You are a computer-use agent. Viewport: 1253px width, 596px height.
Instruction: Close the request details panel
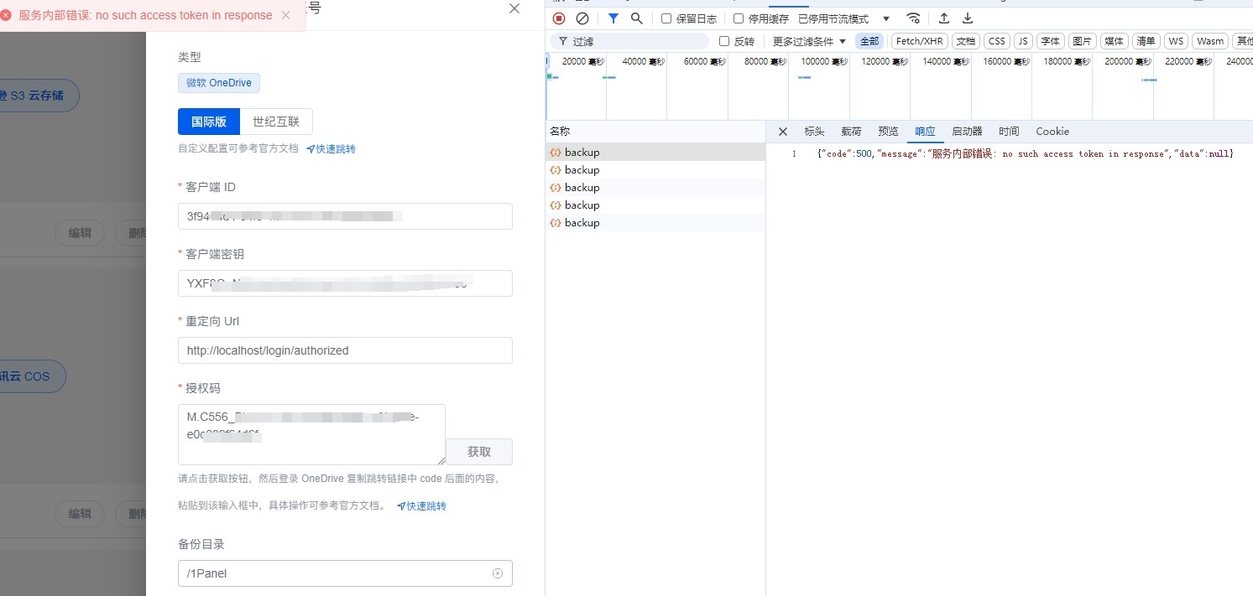point(783,132)
